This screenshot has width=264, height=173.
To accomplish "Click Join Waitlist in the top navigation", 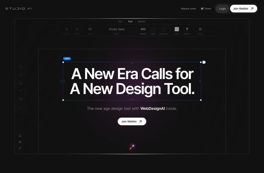I will click(x=244, y=9).
